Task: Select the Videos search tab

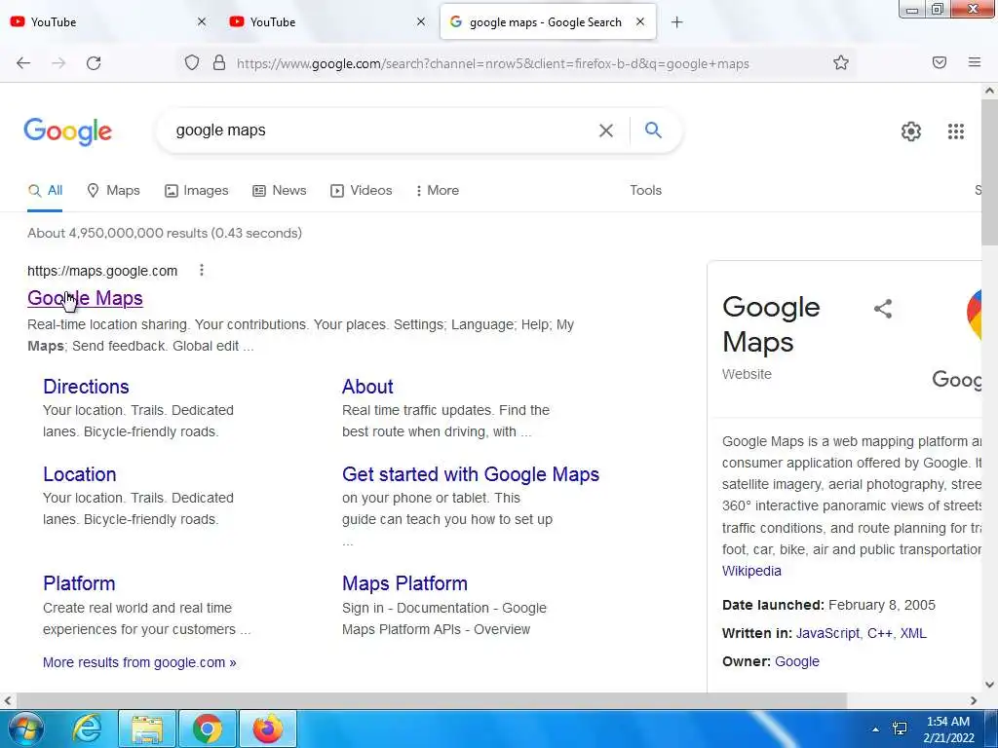Action: [x=361, y=190]
